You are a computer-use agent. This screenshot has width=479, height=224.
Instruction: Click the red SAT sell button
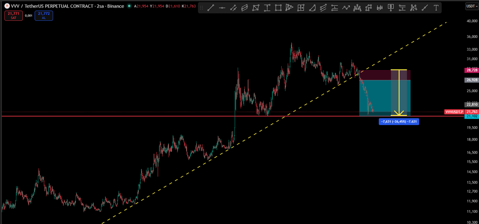coord(14,16)
